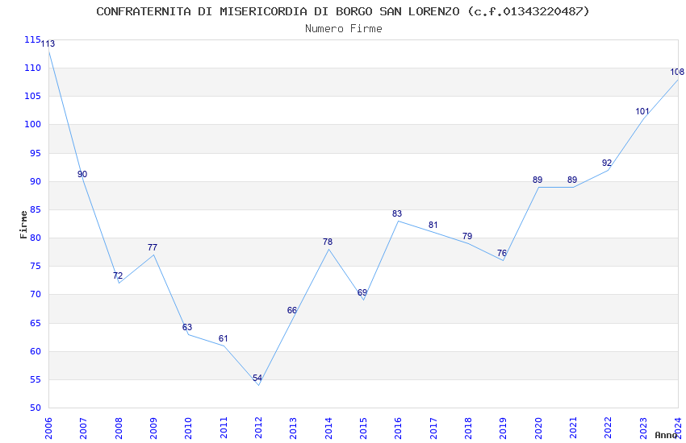This screenshot has width=686, height=443.
Task: Click the y-axis tick label 65
Action: [x=35, y=324]
